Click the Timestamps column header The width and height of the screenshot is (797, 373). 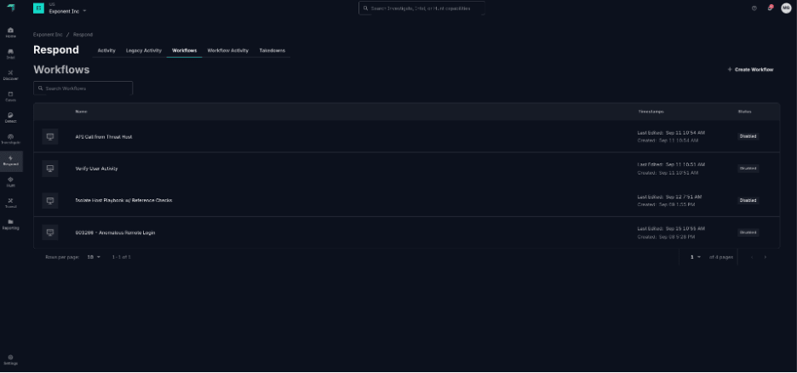click(651, 112)
